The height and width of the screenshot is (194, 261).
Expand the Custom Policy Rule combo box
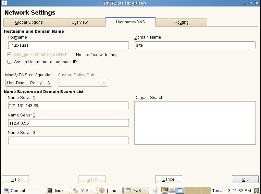tap(104, 83)
